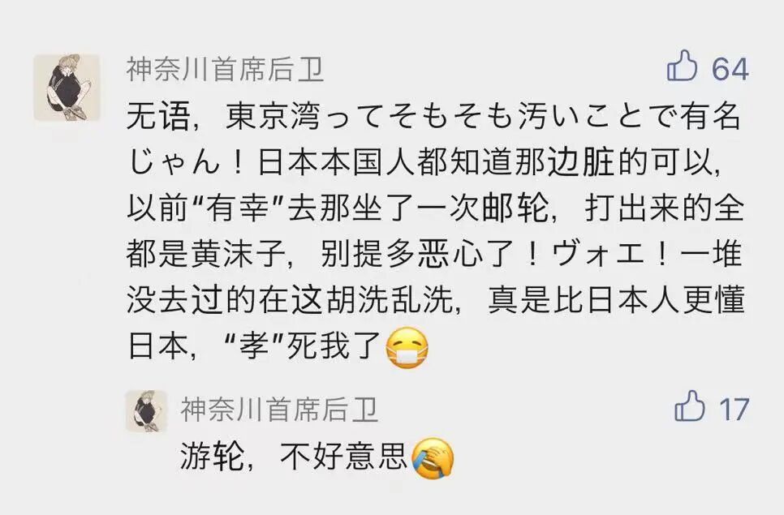Viewport: 784px width, 515px height.
Task: Click the face mask emoji in the comment
Action: pos(407,348)
